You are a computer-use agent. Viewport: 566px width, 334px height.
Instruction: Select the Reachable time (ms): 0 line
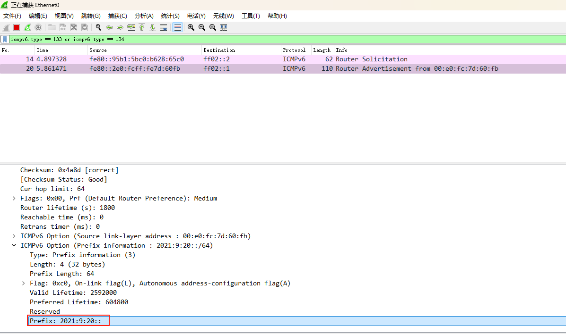pos(62,217)
